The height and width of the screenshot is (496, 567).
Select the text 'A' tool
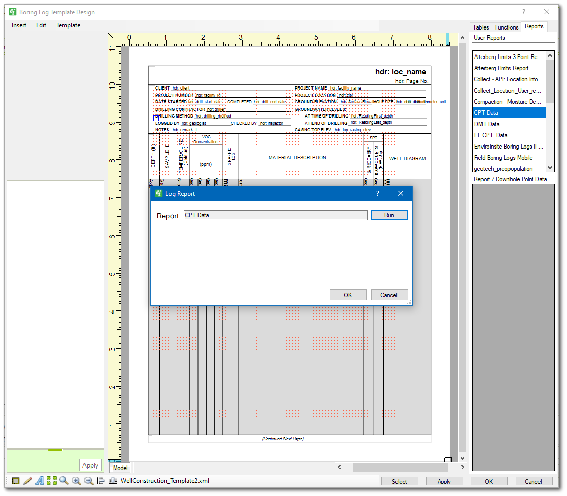click(x=40, y=481)
